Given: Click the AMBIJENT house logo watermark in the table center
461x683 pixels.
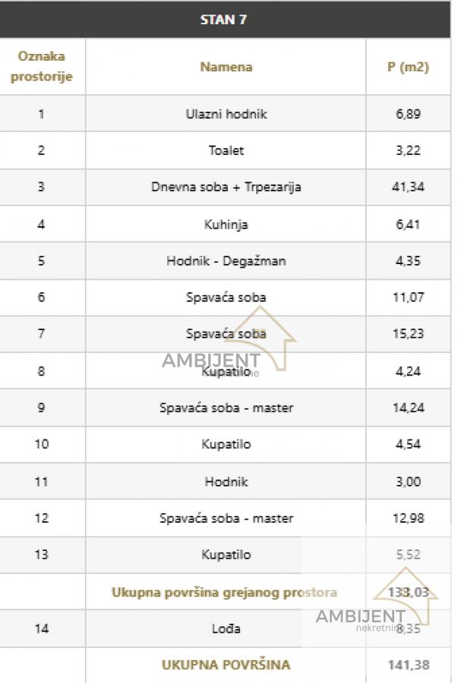Looking at the screenshot, I should tap(228, 351).
